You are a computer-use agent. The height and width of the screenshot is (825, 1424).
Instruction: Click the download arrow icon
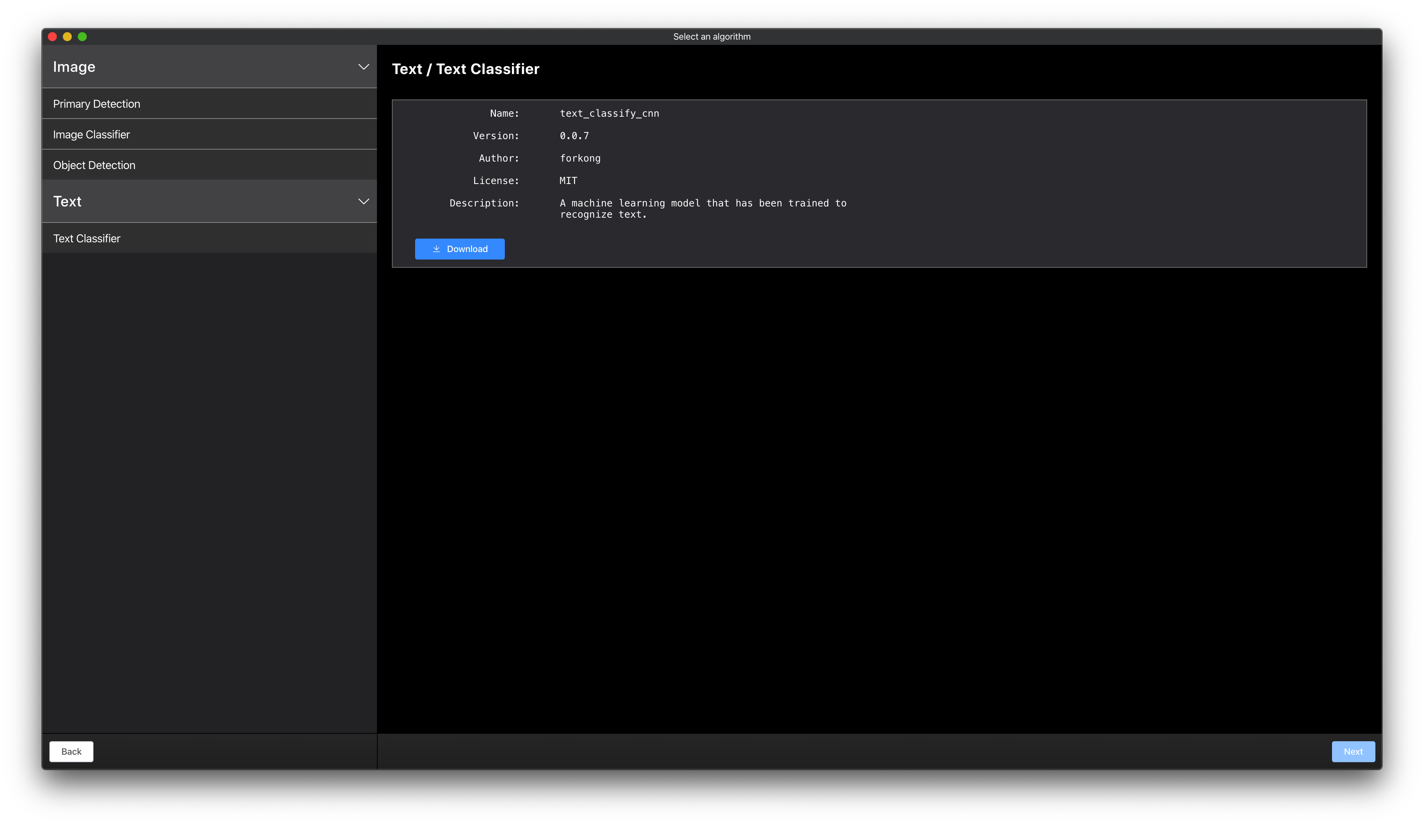coord(436,249)
